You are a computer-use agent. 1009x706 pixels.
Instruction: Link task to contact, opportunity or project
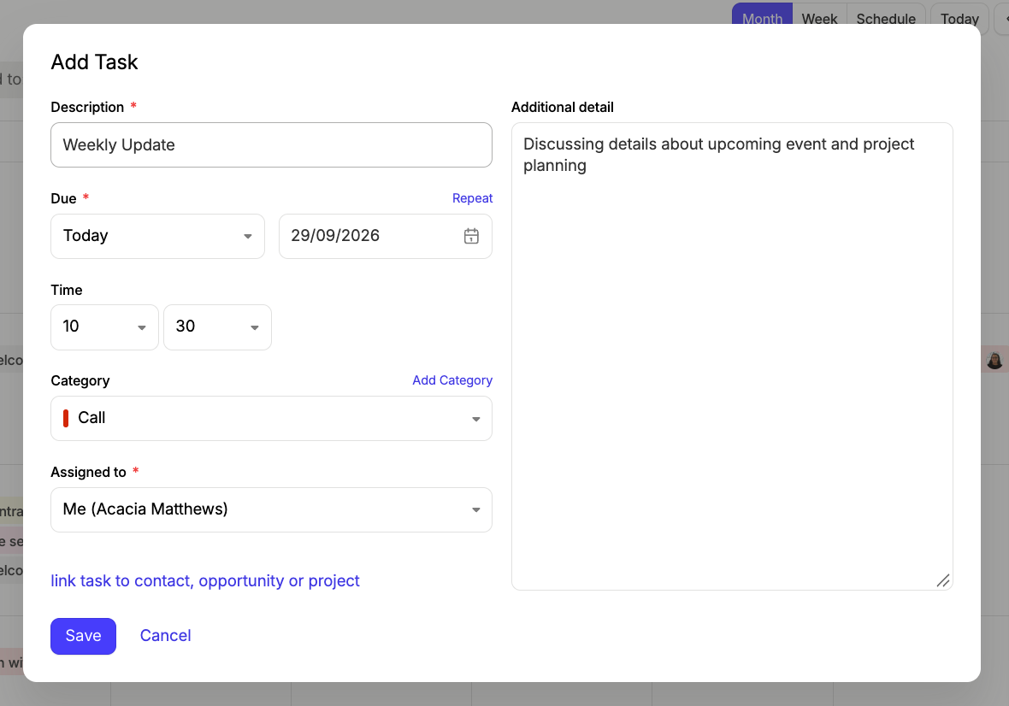click(x=205, y=580)
